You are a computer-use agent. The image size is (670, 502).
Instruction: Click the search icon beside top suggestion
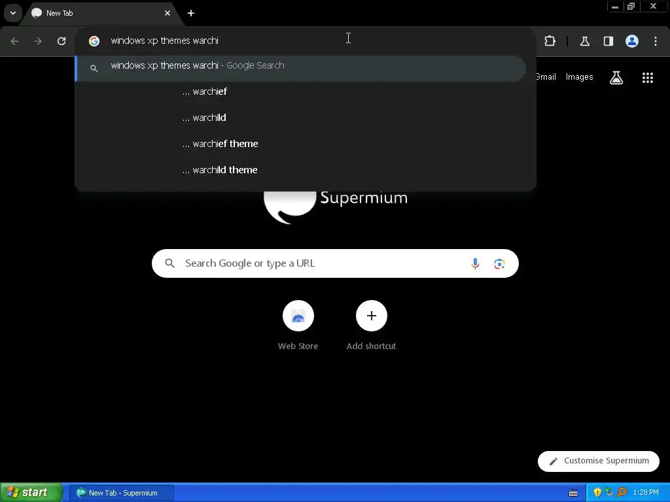tap(94, 68)
